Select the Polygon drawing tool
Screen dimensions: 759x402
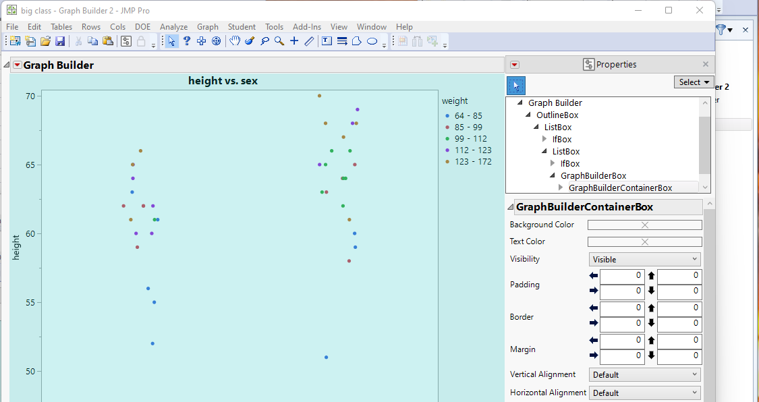(356, 41)
